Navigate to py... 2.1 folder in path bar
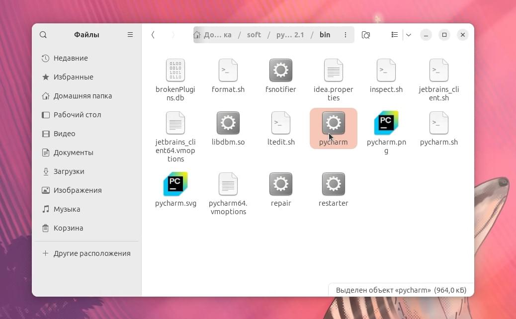The image size is (516, 319). click(290, 35)
